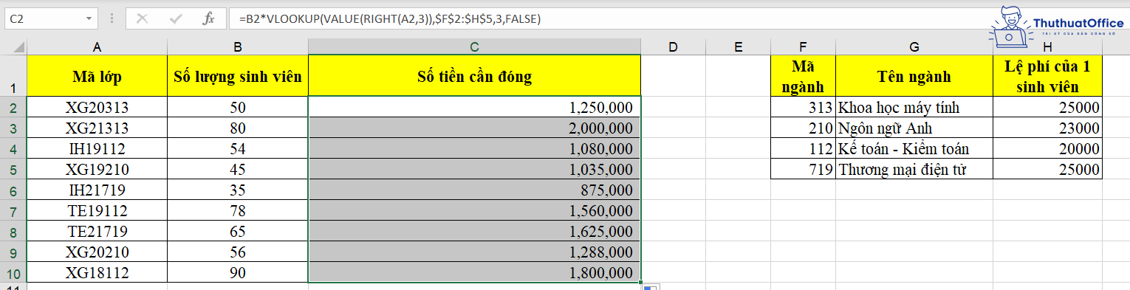The height and width of the screenshot is (290, 1130).
Task: Click major code cell 210
Action: (x=803, y=128)
